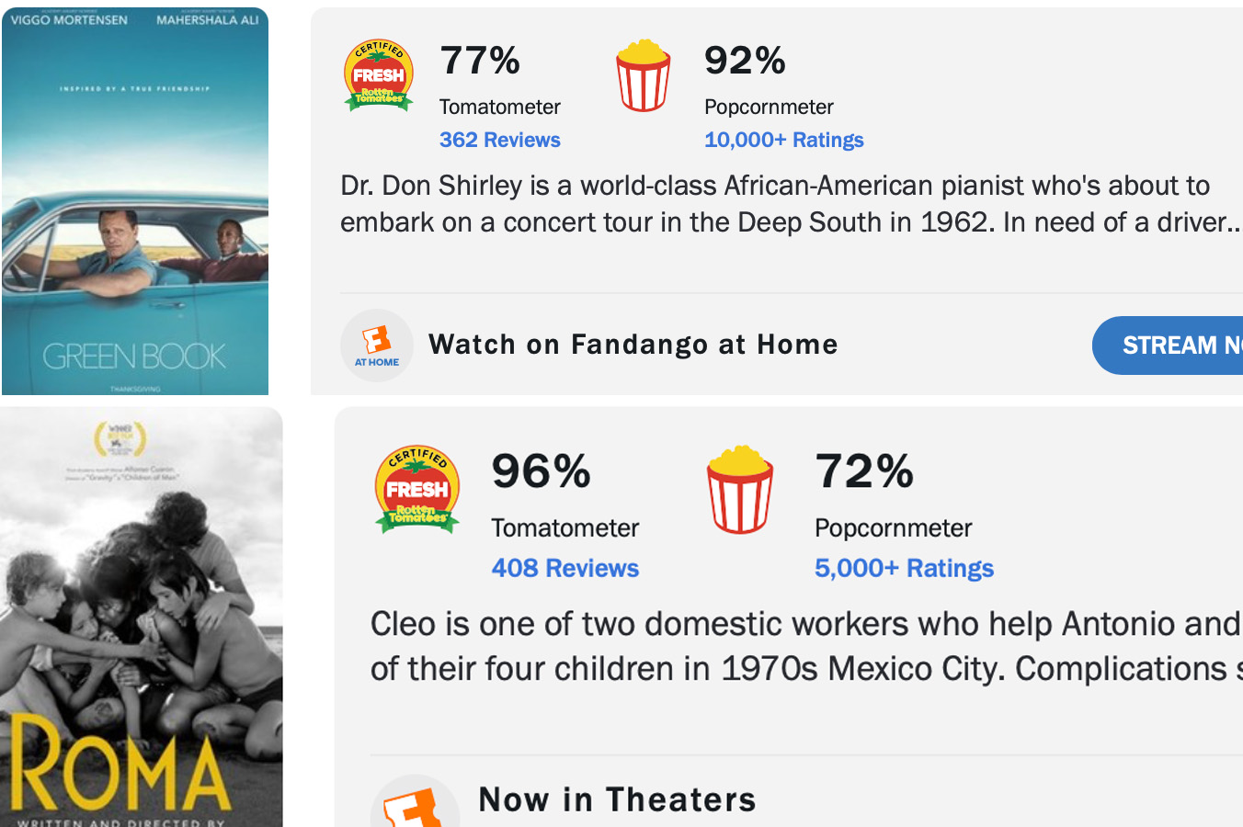Click Roma's 96% Tomatometer score
The image size is (1243, 827).
[x=541, y=471]
